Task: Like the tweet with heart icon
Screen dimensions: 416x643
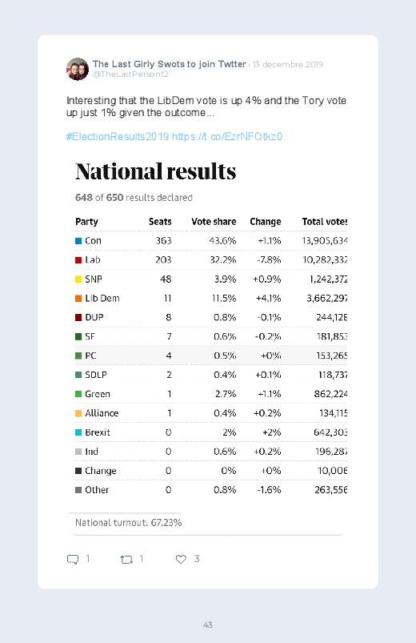Action: coord(181,559)
